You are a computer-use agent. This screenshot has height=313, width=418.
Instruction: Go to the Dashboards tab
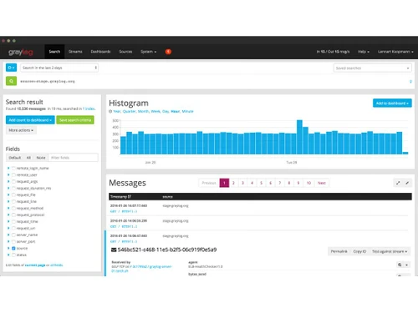(x=100, y=52)
